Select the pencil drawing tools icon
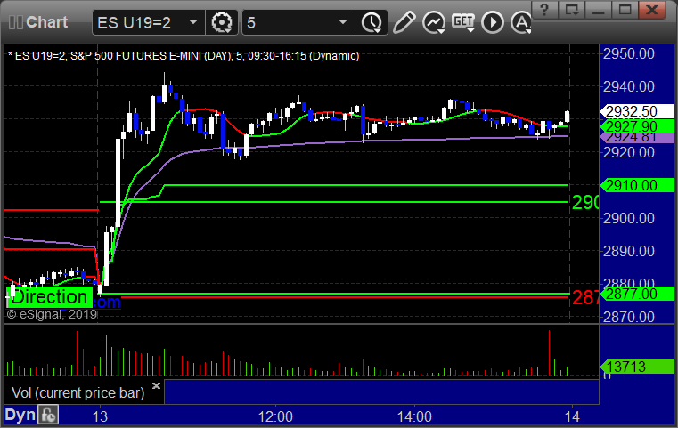The width and height of the screenshot is (678, 428). (404, 22)
